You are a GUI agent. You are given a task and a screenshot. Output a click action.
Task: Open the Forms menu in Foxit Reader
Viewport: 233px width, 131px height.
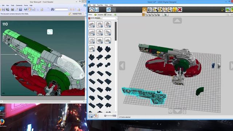click(26, 5)
